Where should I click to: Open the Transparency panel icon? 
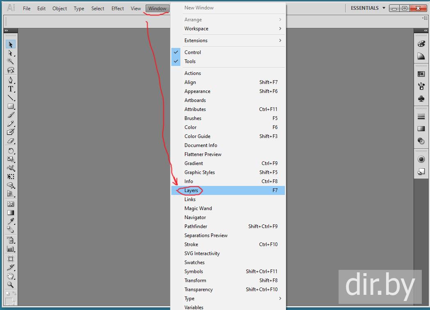click(421, 141)
